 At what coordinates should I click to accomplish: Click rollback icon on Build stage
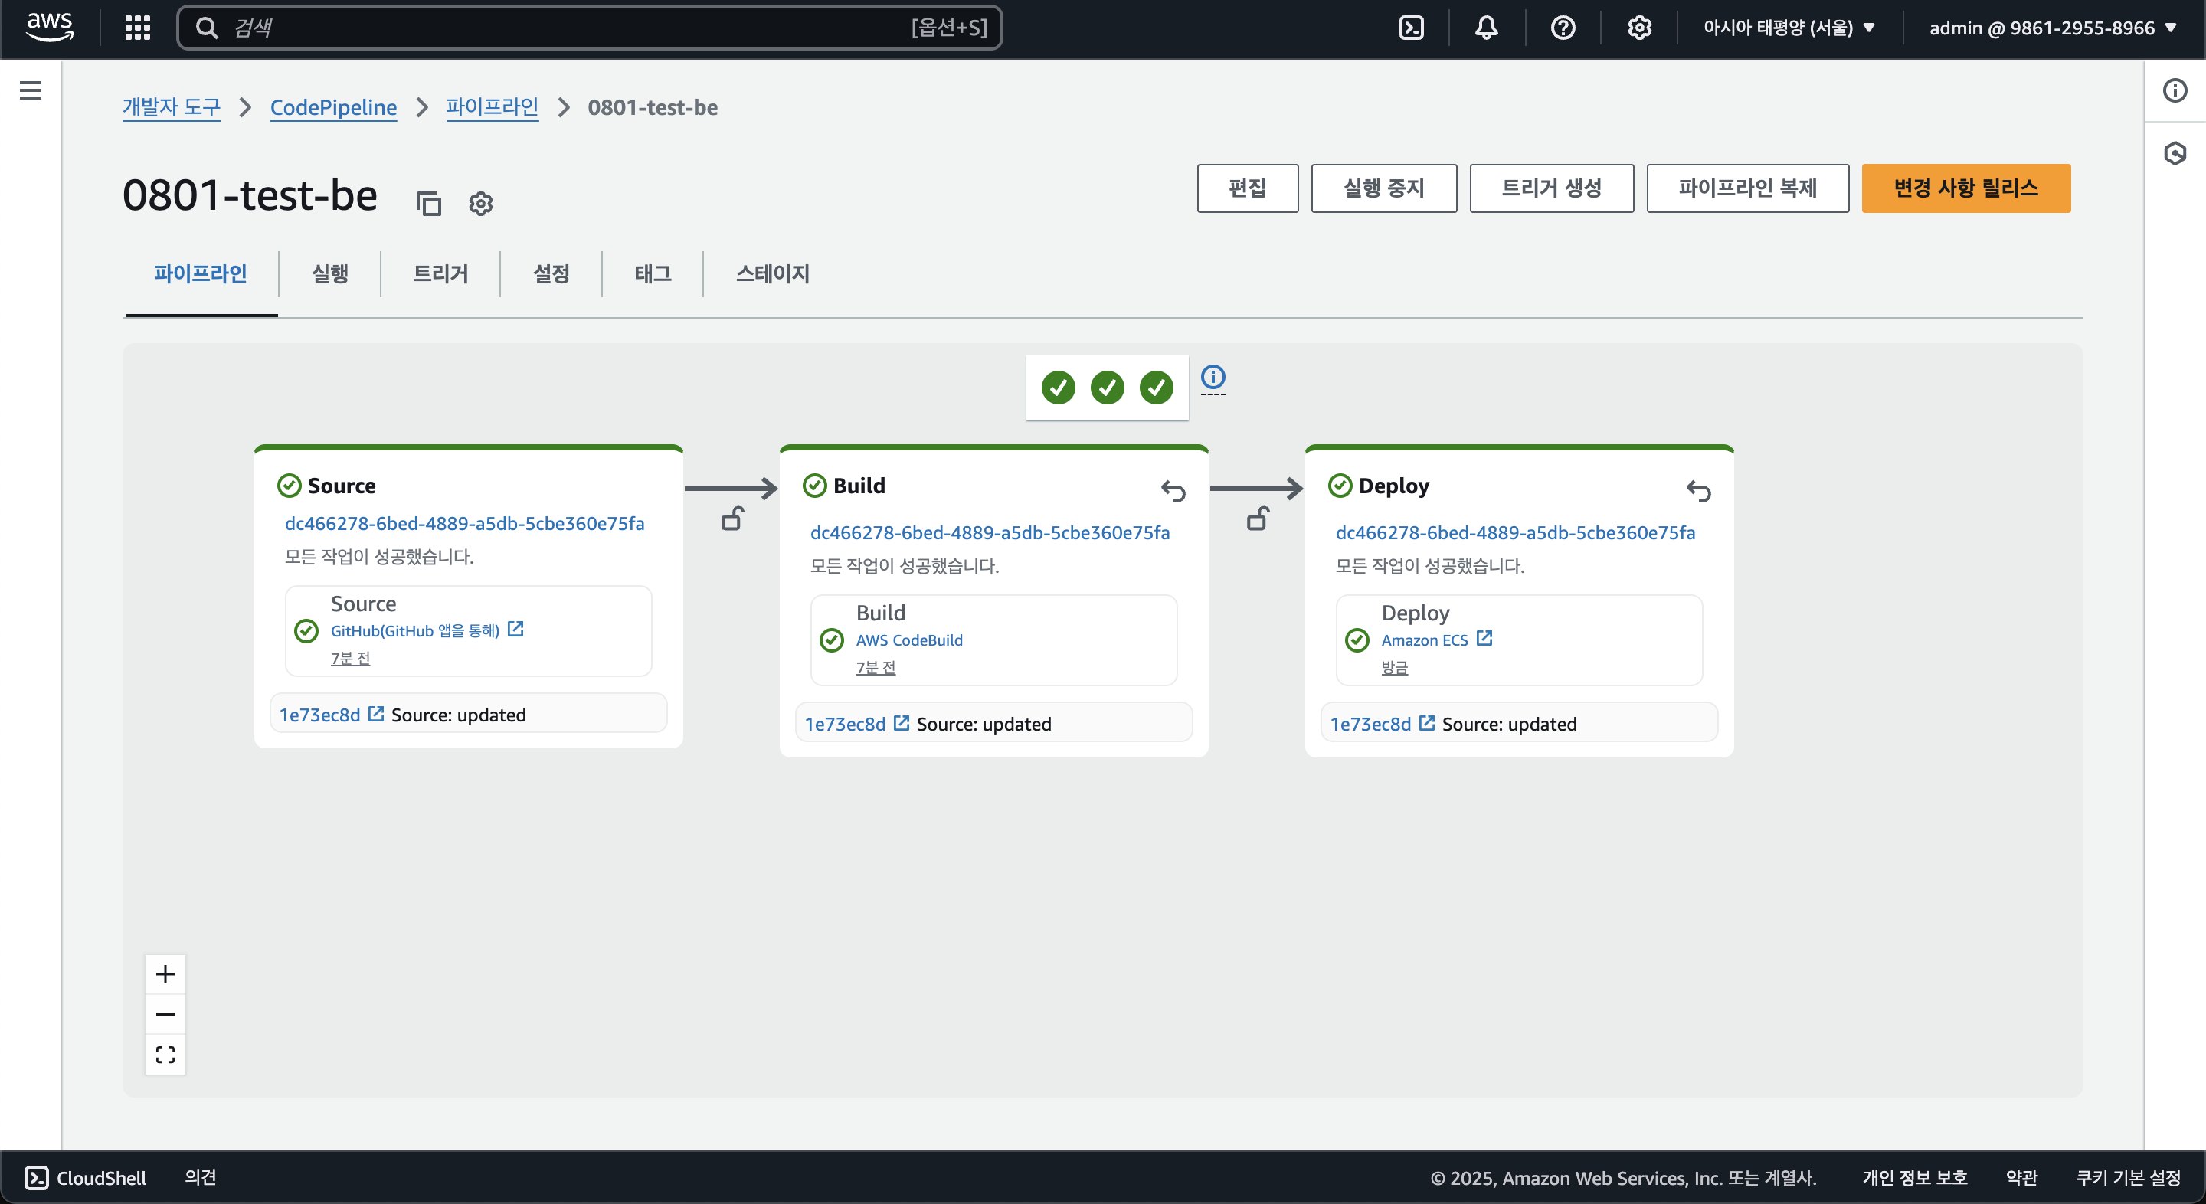coord(1173,491)
